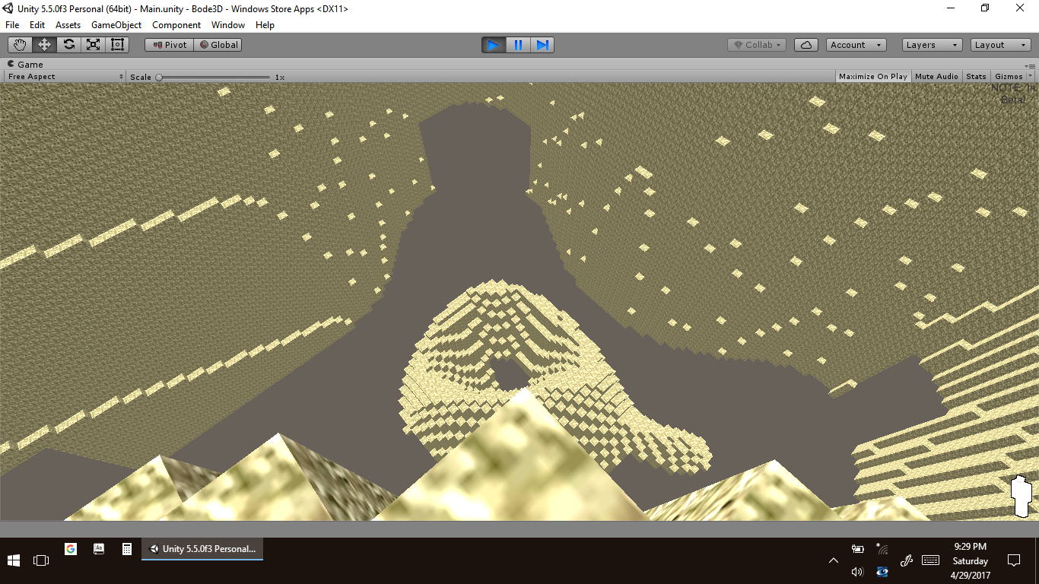This screenshot has height=584, width=1039.
Task: Expand the Layers dropdown
Action: 932,45
